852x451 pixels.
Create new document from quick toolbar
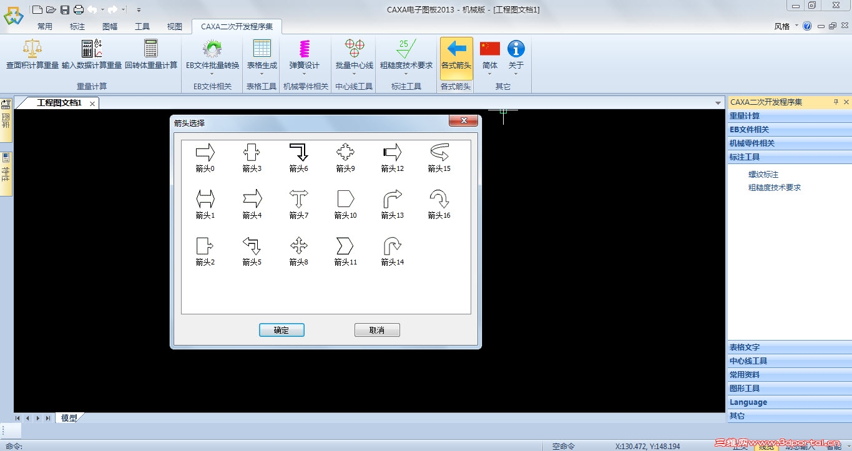click(x=37, y=9)
